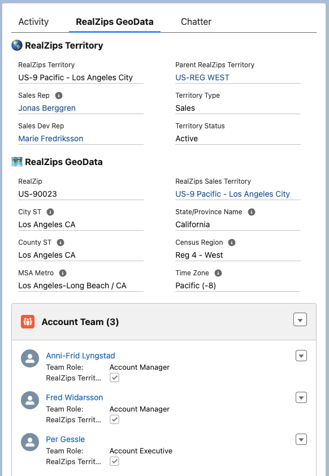Click Anni-Frid Lyngstad's avatar icon
This screenshot has height=476, width=329.
tap(30, 358)
